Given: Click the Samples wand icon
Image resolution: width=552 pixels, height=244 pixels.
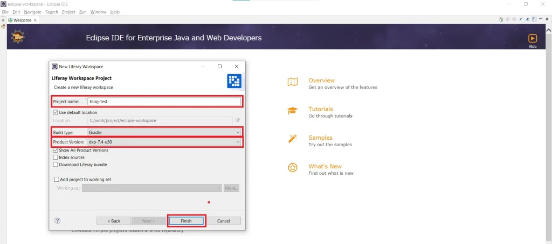Looking at the screenshot, I should tap(293, 139).
